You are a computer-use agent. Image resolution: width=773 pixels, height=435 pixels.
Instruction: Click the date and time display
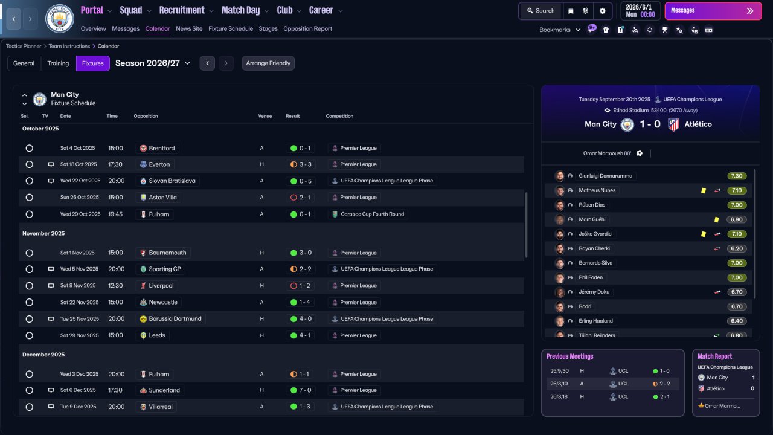pos(641,11)
